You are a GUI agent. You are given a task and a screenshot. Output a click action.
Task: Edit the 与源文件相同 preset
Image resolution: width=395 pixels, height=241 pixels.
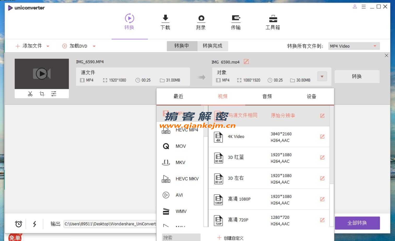point(322,116)
